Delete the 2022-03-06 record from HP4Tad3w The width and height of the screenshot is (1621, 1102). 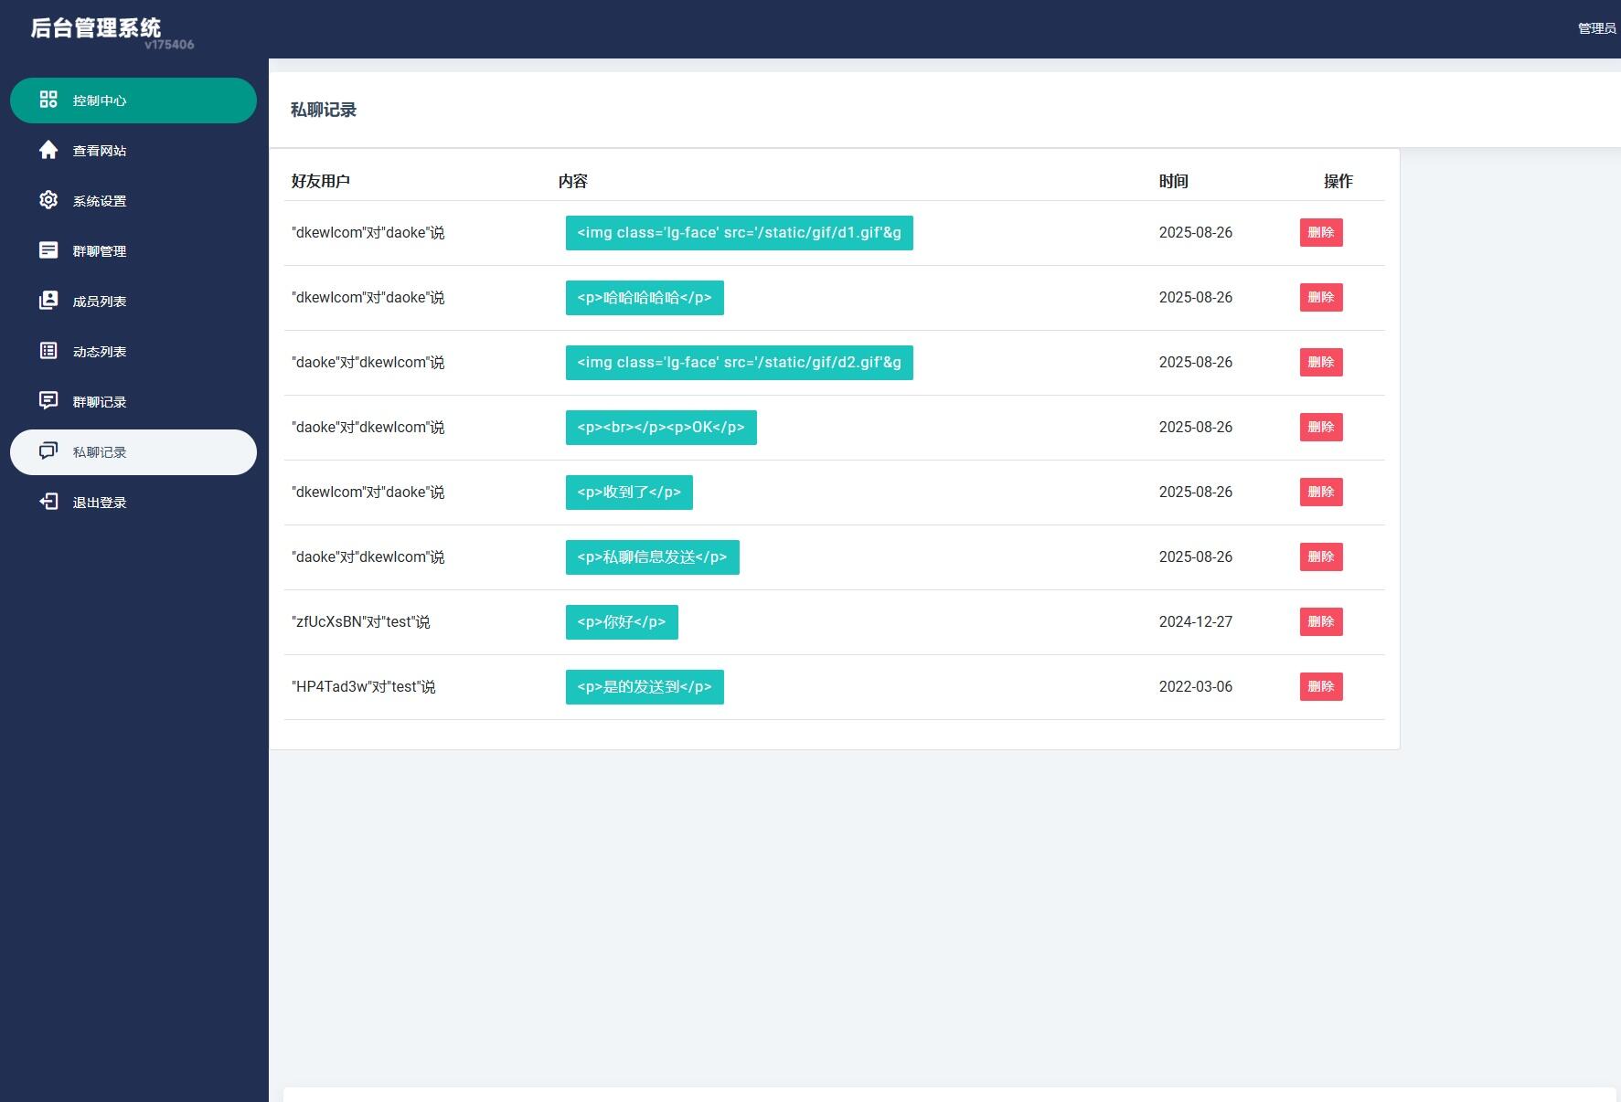[x=1320, y=686]
